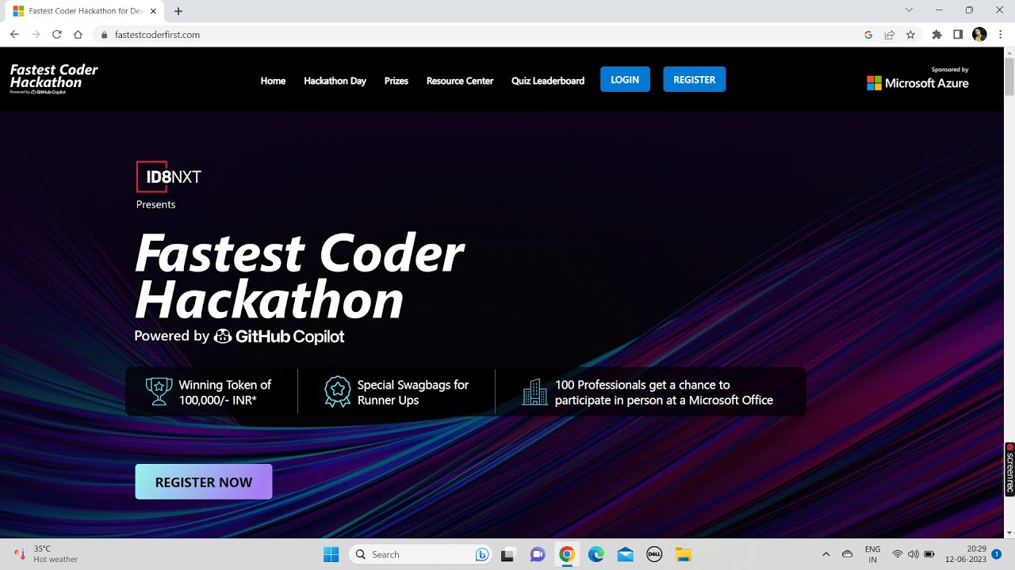Open the 35°C weather widget
The height and width of the screenshot is (570, 1015).
click(48, 554)
